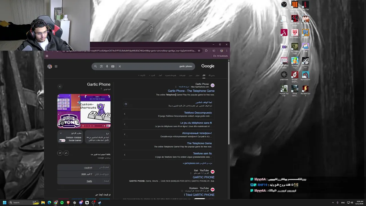The height and width of the screenshot is (206, 366).
Task: Start voice search with microphone icon
Action: coord(107,66)
